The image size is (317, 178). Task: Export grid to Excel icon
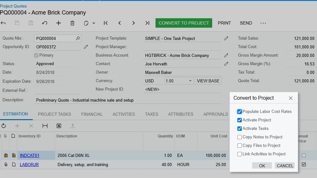point(59,126)
